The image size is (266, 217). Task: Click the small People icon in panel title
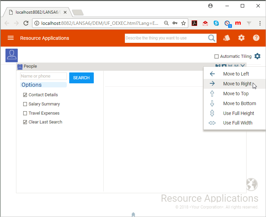point(20,67)
